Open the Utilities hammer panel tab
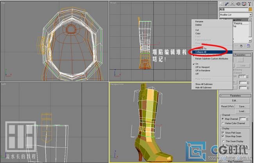254x163 pixels. [249, 4]
